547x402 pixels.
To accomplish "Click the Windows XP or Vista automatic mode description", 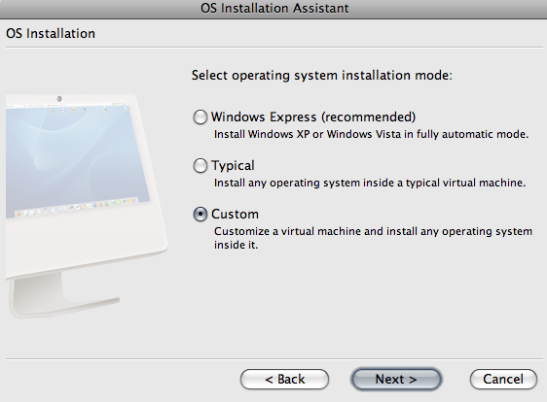I will (371, 134).
